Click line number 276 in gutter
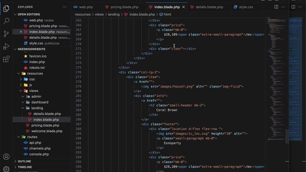This screenshot has height=172, width=306. pyautogui.click(x=78, y=72)
